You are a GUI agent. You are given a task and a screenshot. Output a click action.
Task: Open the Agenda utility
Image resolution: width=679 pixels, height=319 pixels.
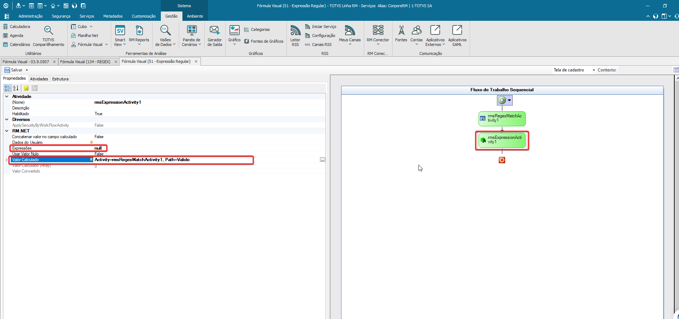tap(13, 36)
